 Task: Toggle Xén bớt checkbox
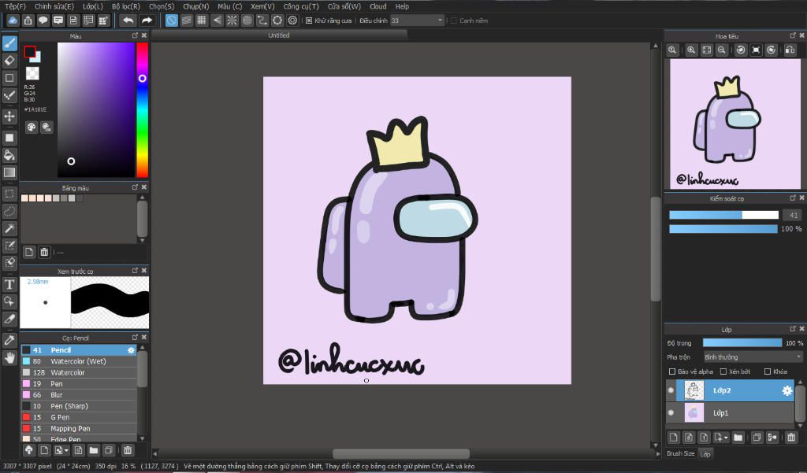tap(723, 371)
